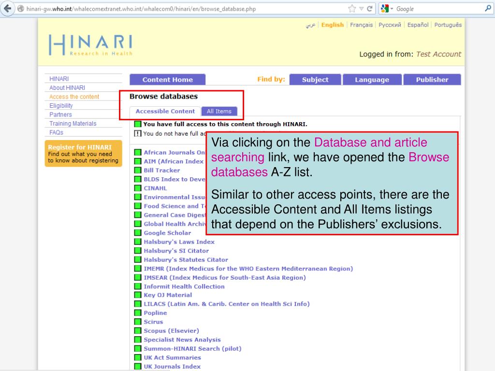495x371 pixels.
Task: Open Environmental Issues database link
Action: [175, 197]
